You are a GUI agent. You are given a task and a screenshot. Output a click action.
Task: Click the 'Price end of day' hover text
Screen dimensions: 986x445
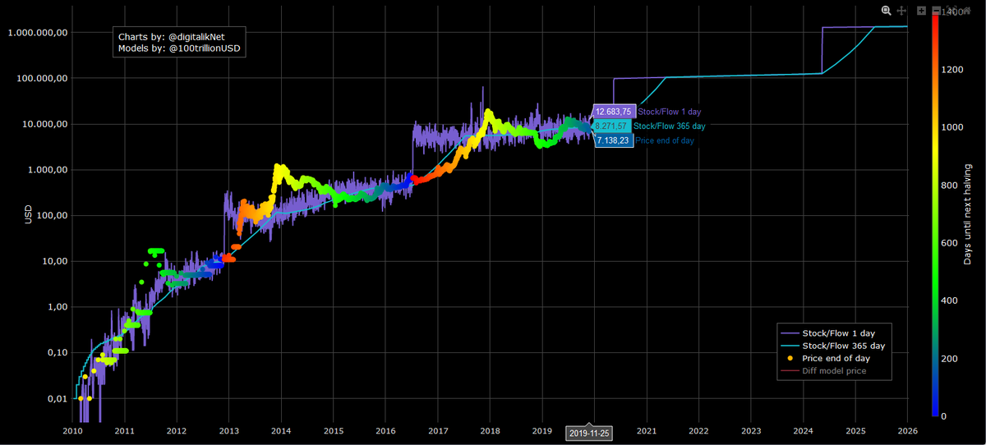point(665,141)
